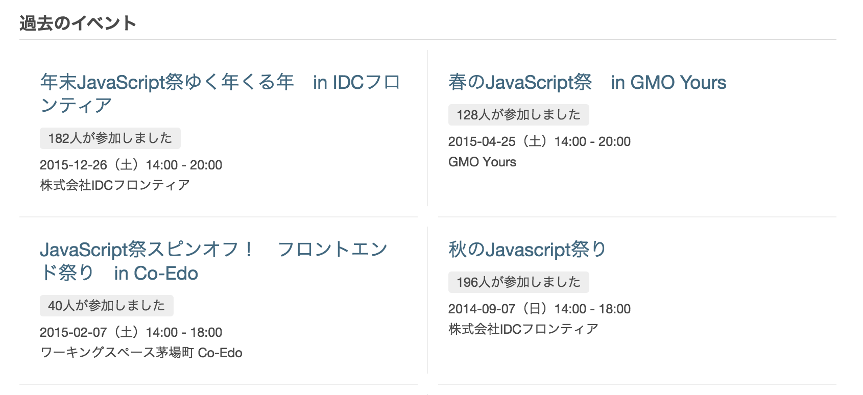This screenshot has height=395, width=863.
Task: Click the 2015-02-07 event date text
Action: coord(131,332)
